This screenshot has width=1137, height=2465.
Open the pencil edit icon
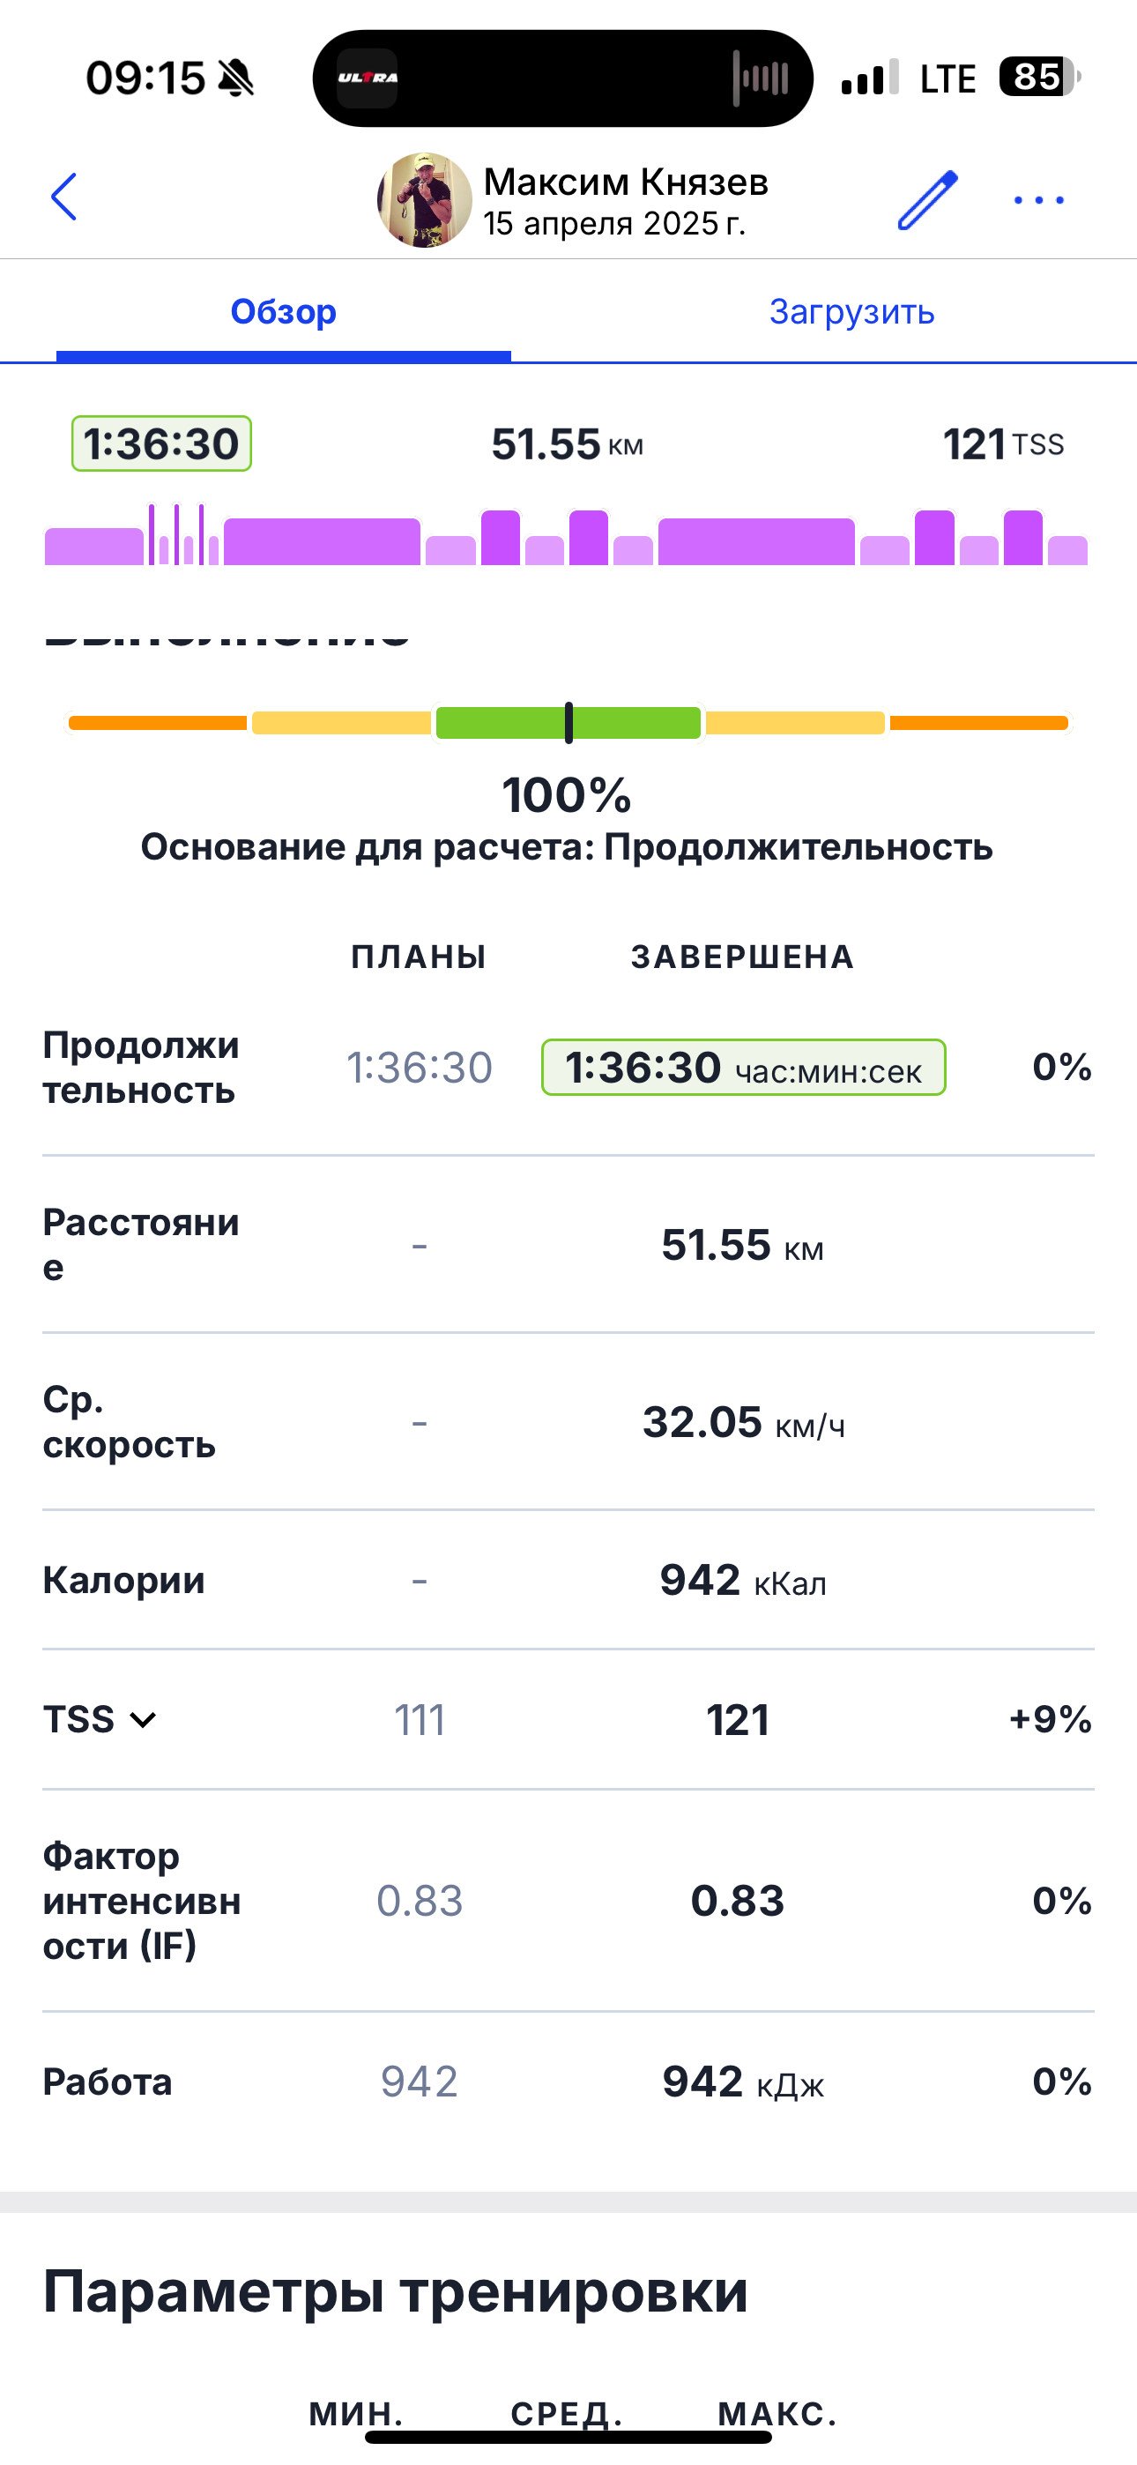click(x=927, y=200)
